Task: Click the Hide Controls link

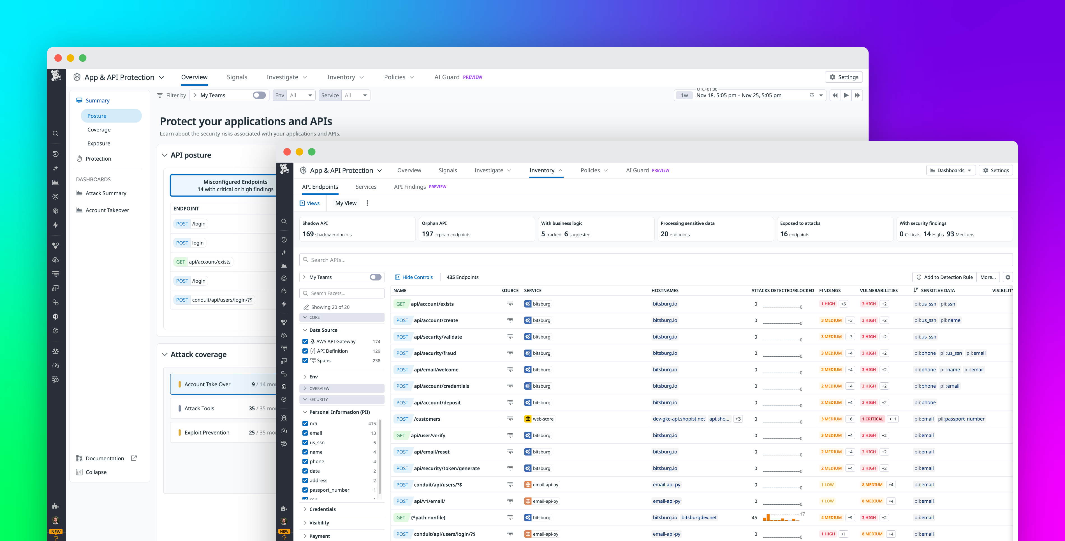Action: tap(417, 277)
